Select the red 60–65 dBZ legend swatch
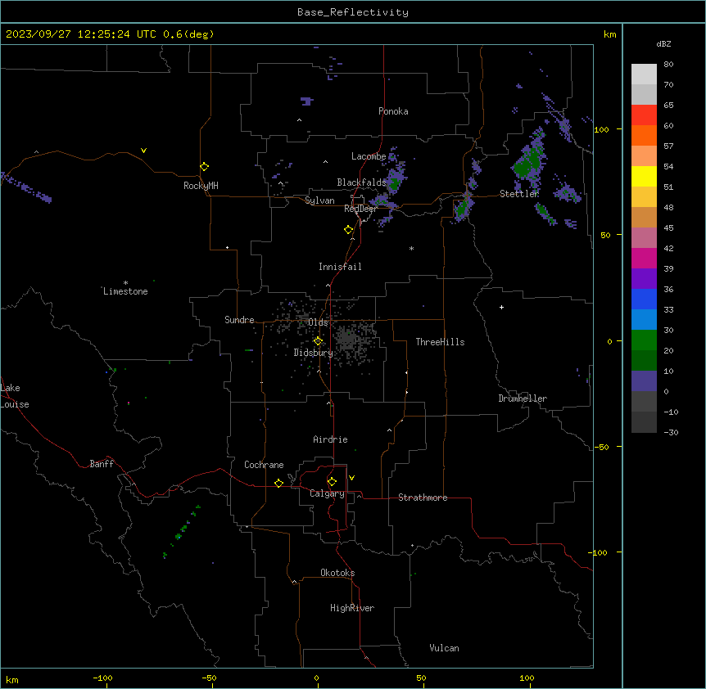 click(x=644, y=115)
